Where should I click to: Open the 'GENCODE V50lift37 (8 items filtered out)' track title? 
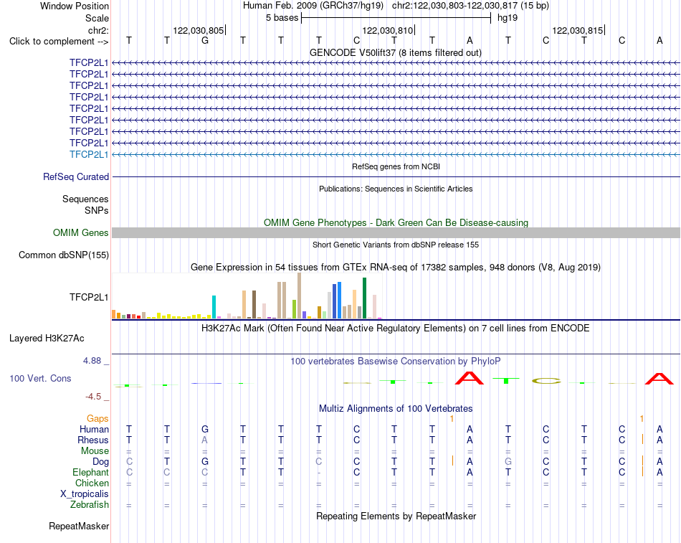click(396, 52)
